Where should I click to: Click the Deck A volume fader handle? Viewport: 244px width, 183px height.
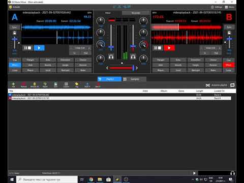click(x=111, y=47)
